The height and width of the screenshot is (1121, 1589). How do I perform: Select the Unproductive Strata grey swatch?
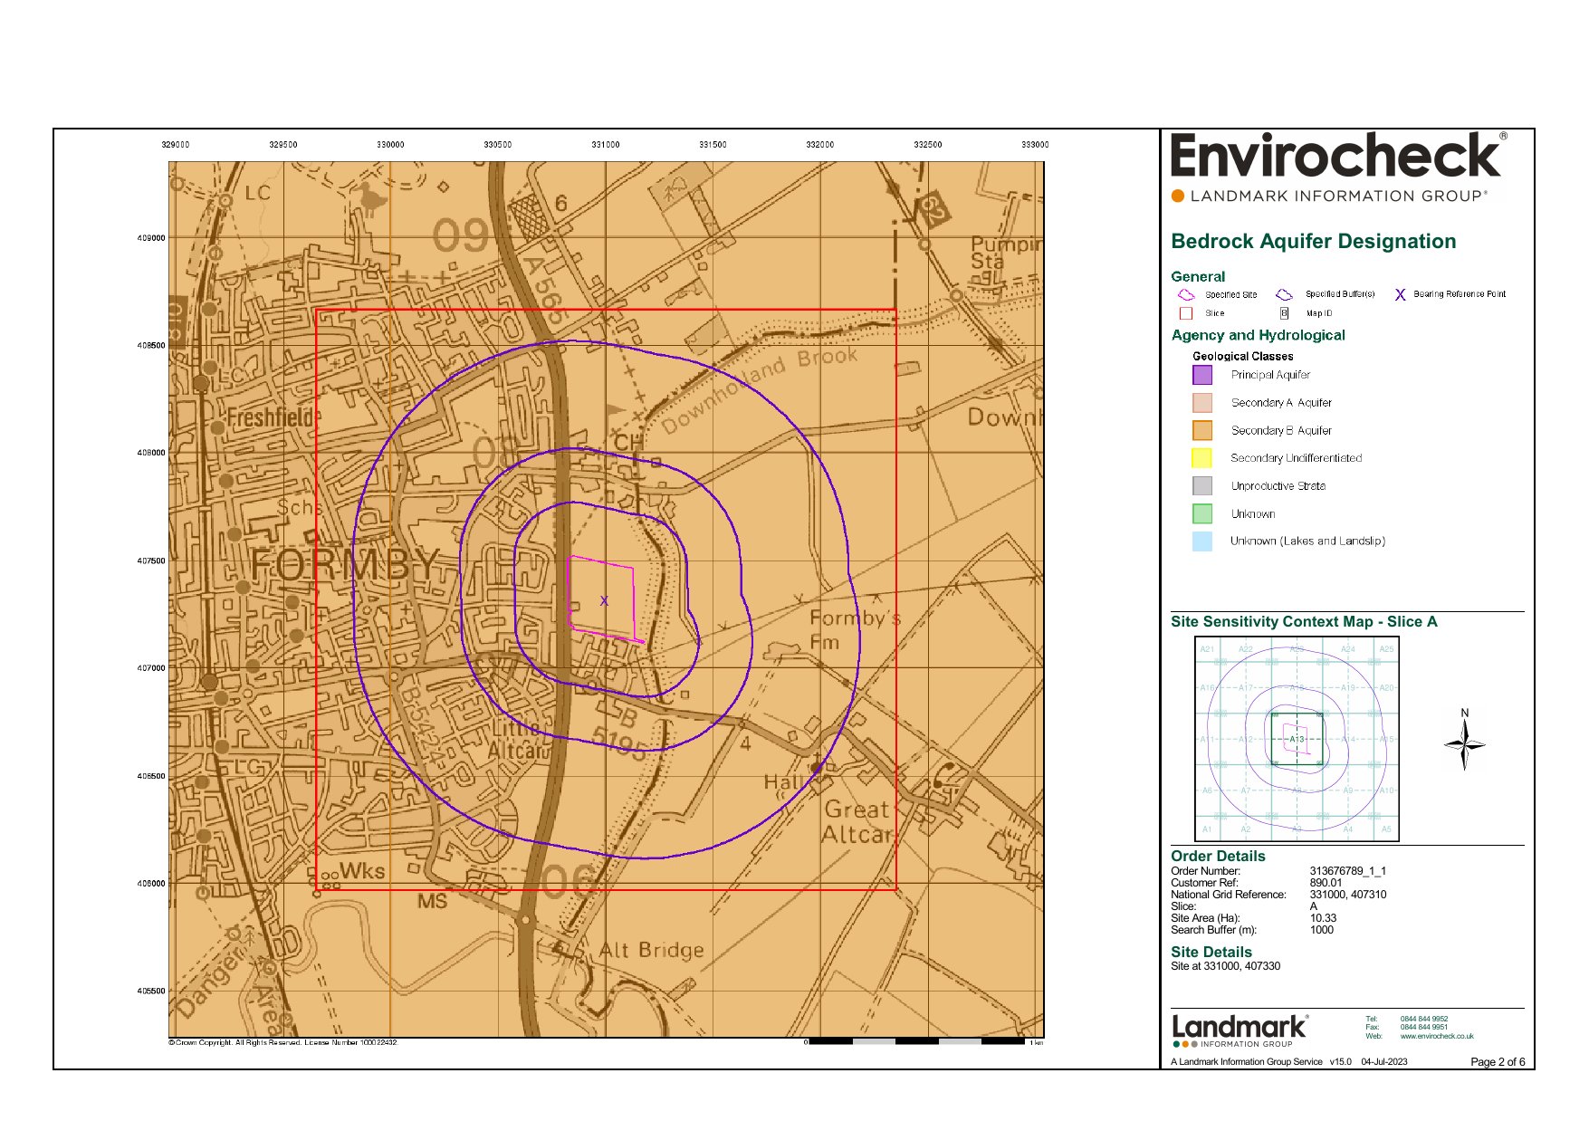tap(1201, 486)
